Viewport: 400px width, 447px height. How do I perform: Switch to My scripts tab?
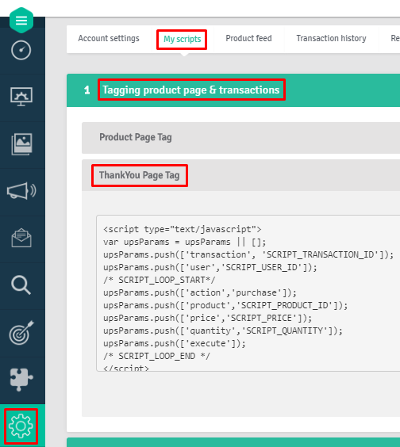(183, 39)
